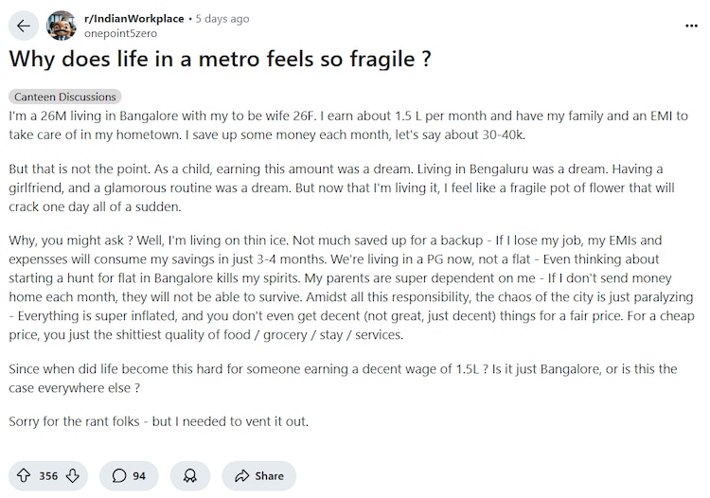Open the r/IndianWorkplace subreddit avatar
710x498 pixels.
62,26
